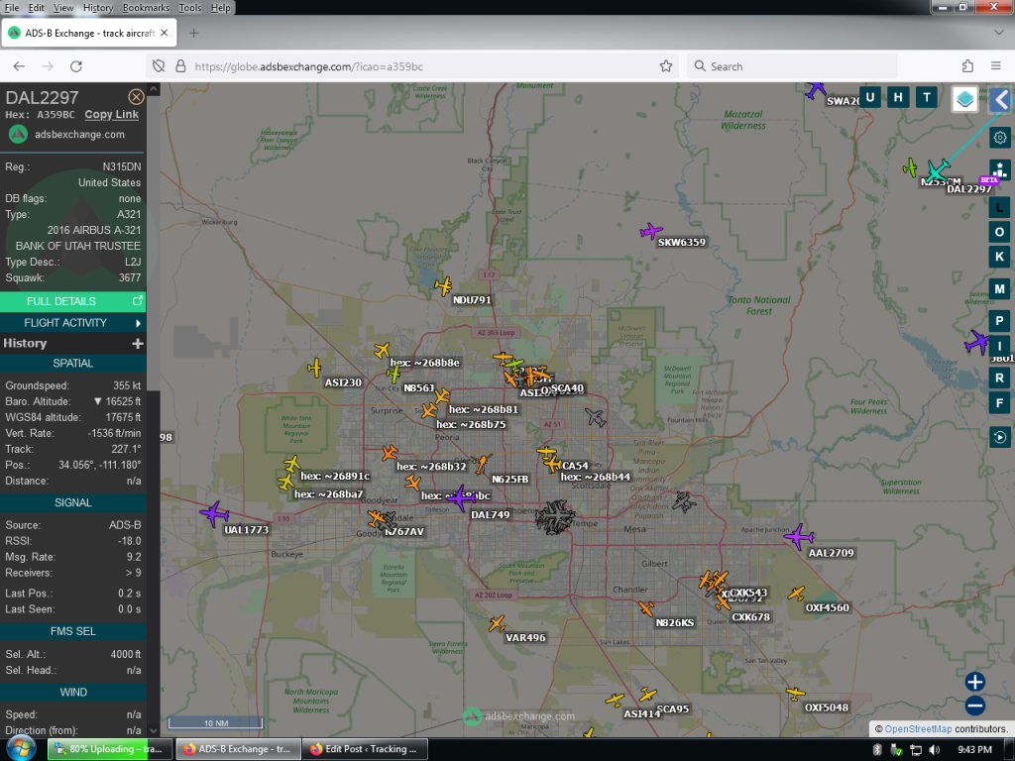Select the UAL1773 aircraft icon

pos(214,515)
